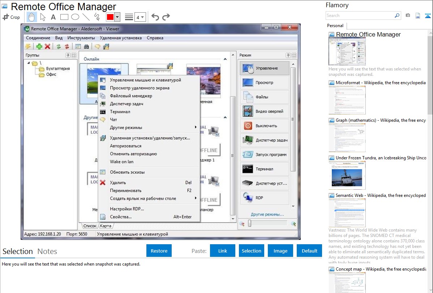Image resolution: width=433 pixels, height=293 pixels.
Task: Click the binoculars search toolbar icon
Action: (x=86, y=47)
